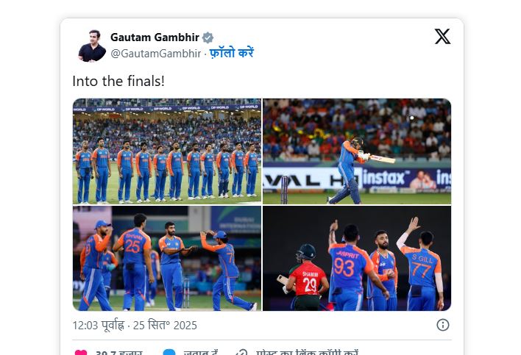Image resolution: width=521 pixels, height=355 pixels.
Task: Open the Gautam Gambhir name link
Action: [x=155, y=37]
